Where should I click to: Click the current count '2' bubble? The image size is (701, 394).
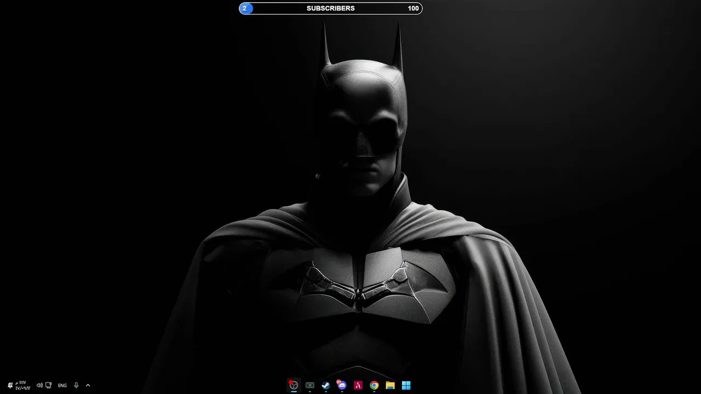245,8
